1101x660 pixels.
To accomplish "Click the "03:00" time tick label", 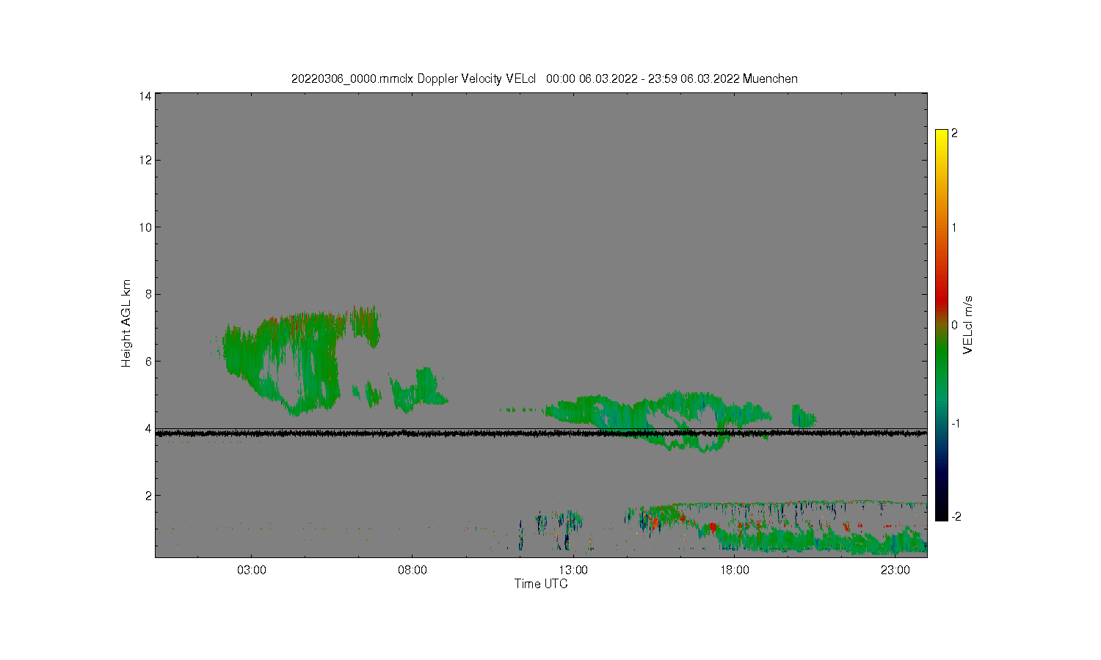I will (x=252, y=571).
